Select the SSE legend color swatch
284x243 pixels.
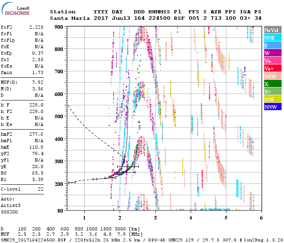tap(273, 99)
